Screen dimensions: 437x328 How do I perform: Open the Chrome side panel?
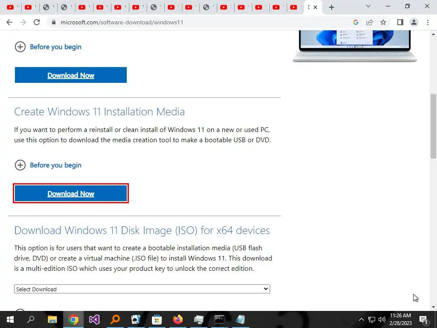click(400, 22)
